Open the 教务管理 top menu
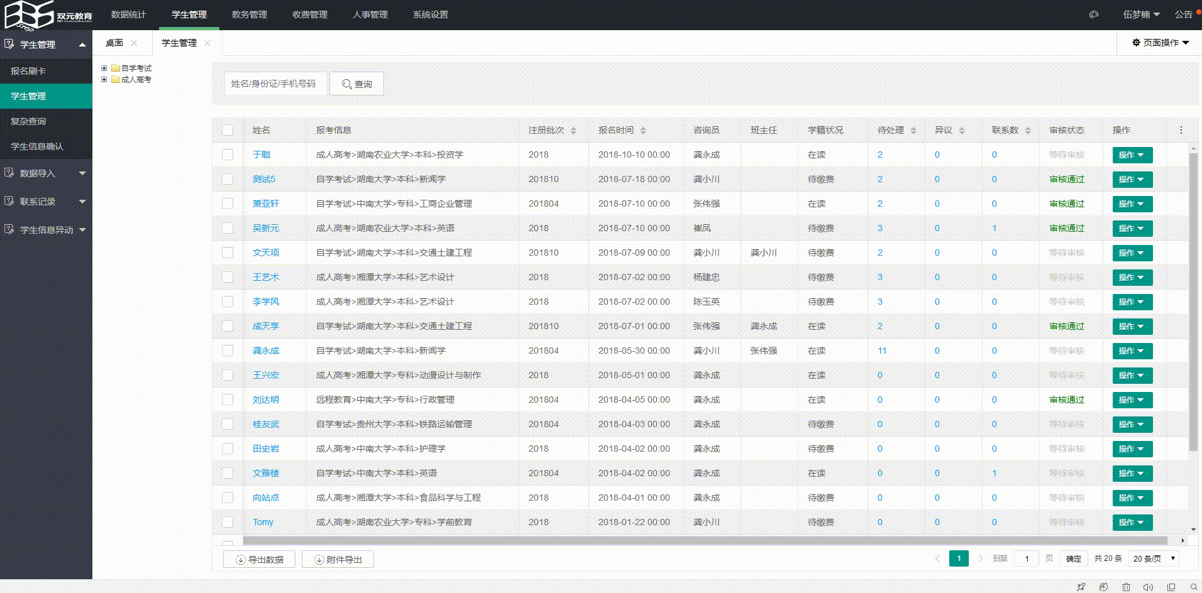Viewport: 1202px width, 593px height. coord(249,14)
